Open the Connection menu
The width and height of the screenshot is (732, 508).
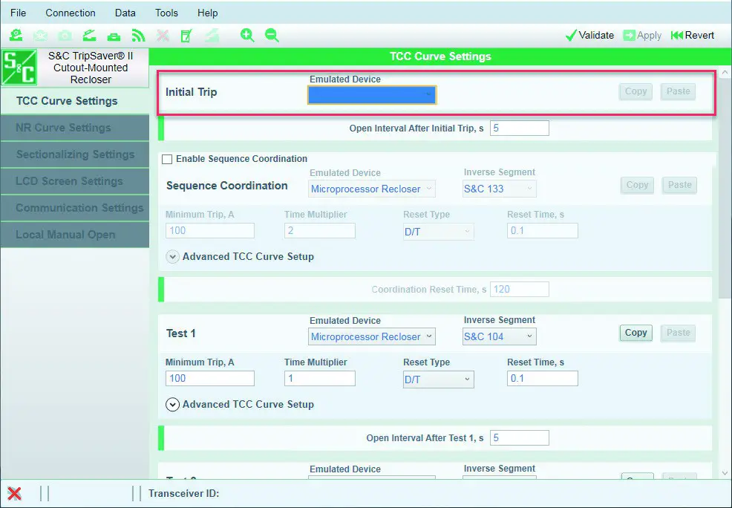pos(71,13)
